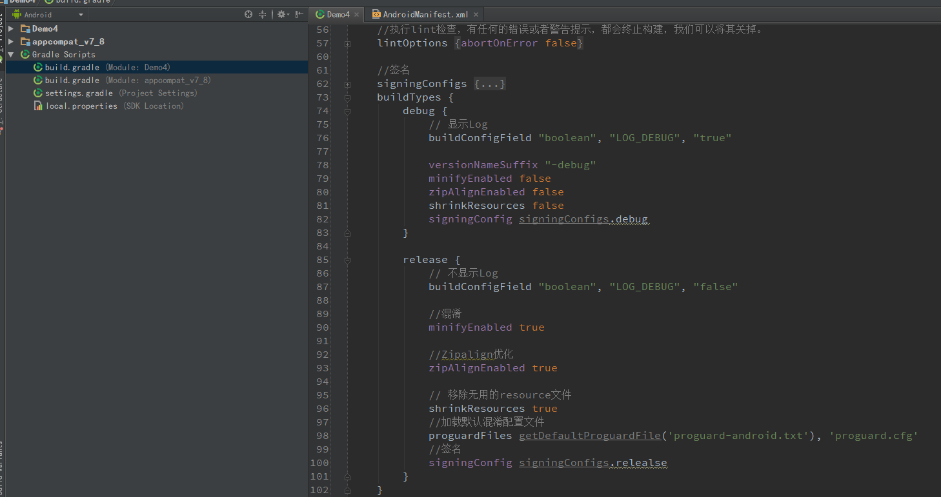This screenshot has width=941, height=497.
Task: Close the AndroidManifest.xml editor tab
Action: 476,14
